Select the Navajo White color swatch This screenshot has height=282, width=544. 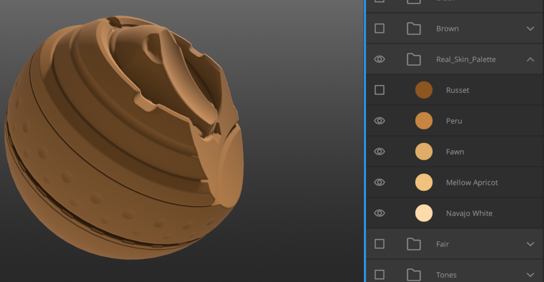(x=424, y=213)
